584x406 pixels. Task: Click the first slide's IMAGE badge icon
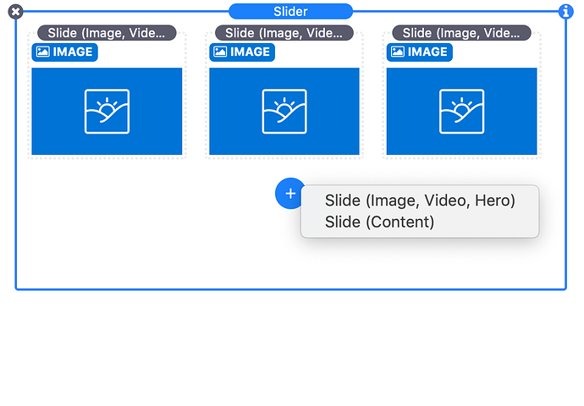pos(42,52)
